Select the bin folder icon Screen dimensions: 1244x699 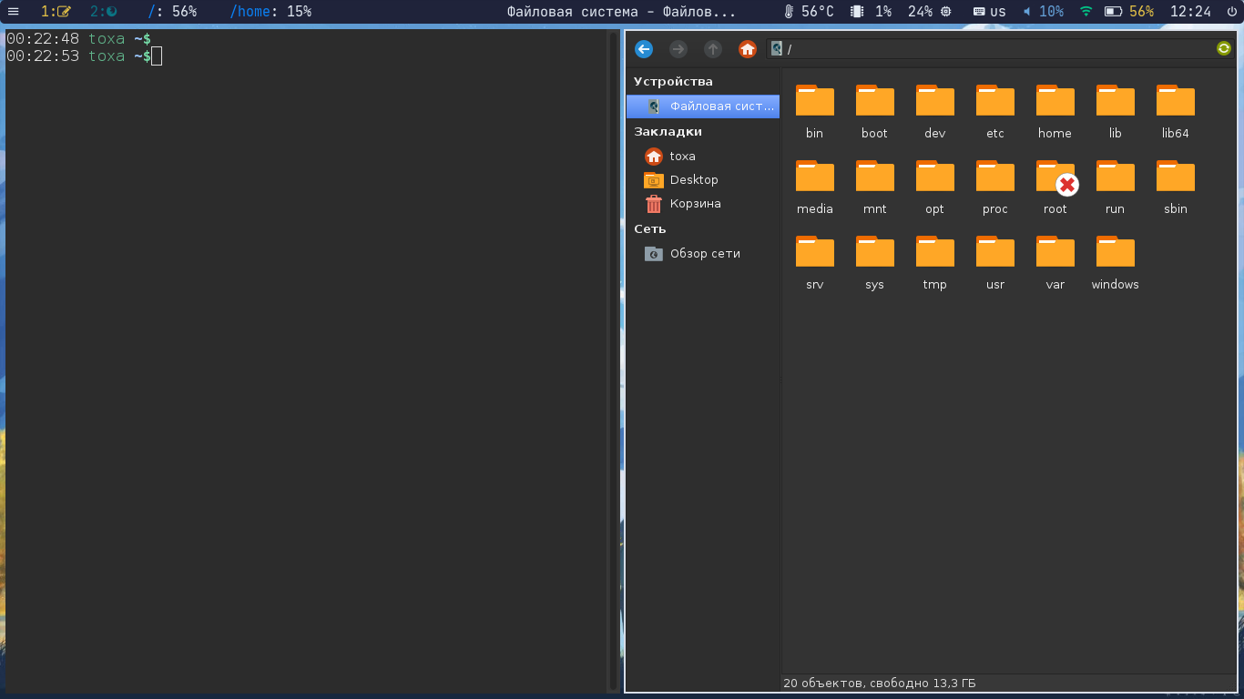click(x=815, y=100)
